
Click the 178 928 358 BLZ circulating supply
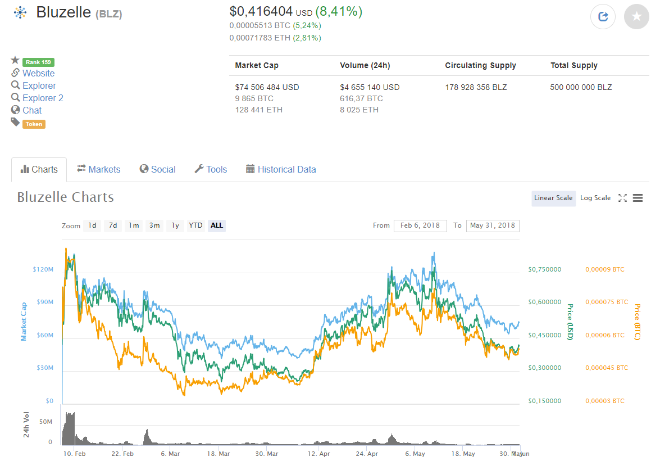[476, 87]
